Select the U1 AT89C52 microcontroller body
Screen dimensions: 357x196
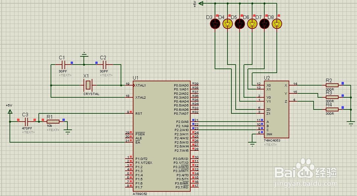click(x=162, y=136)
